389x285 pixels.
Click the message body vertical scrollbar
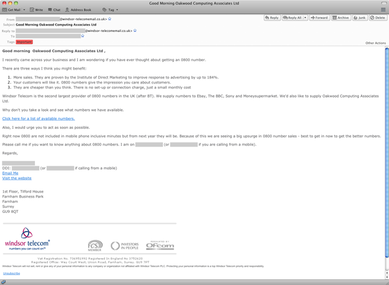(386, 152)
